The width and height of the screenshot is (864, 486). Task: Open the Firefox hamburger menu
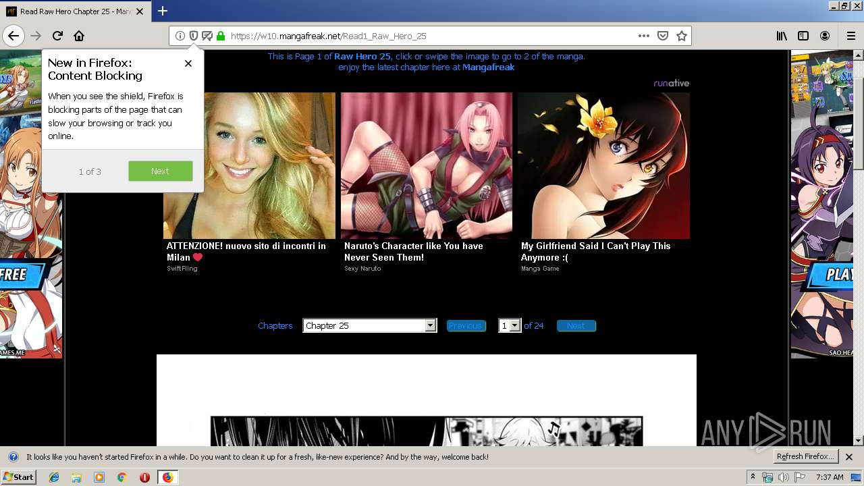[x=850, y=36]
